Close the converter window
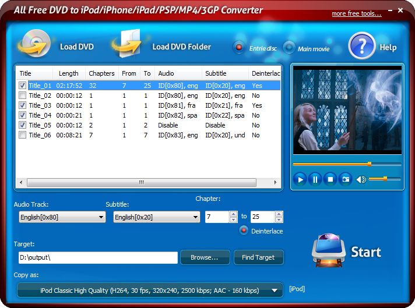Viewport: 415px width, 308px height. pos(400,10)
